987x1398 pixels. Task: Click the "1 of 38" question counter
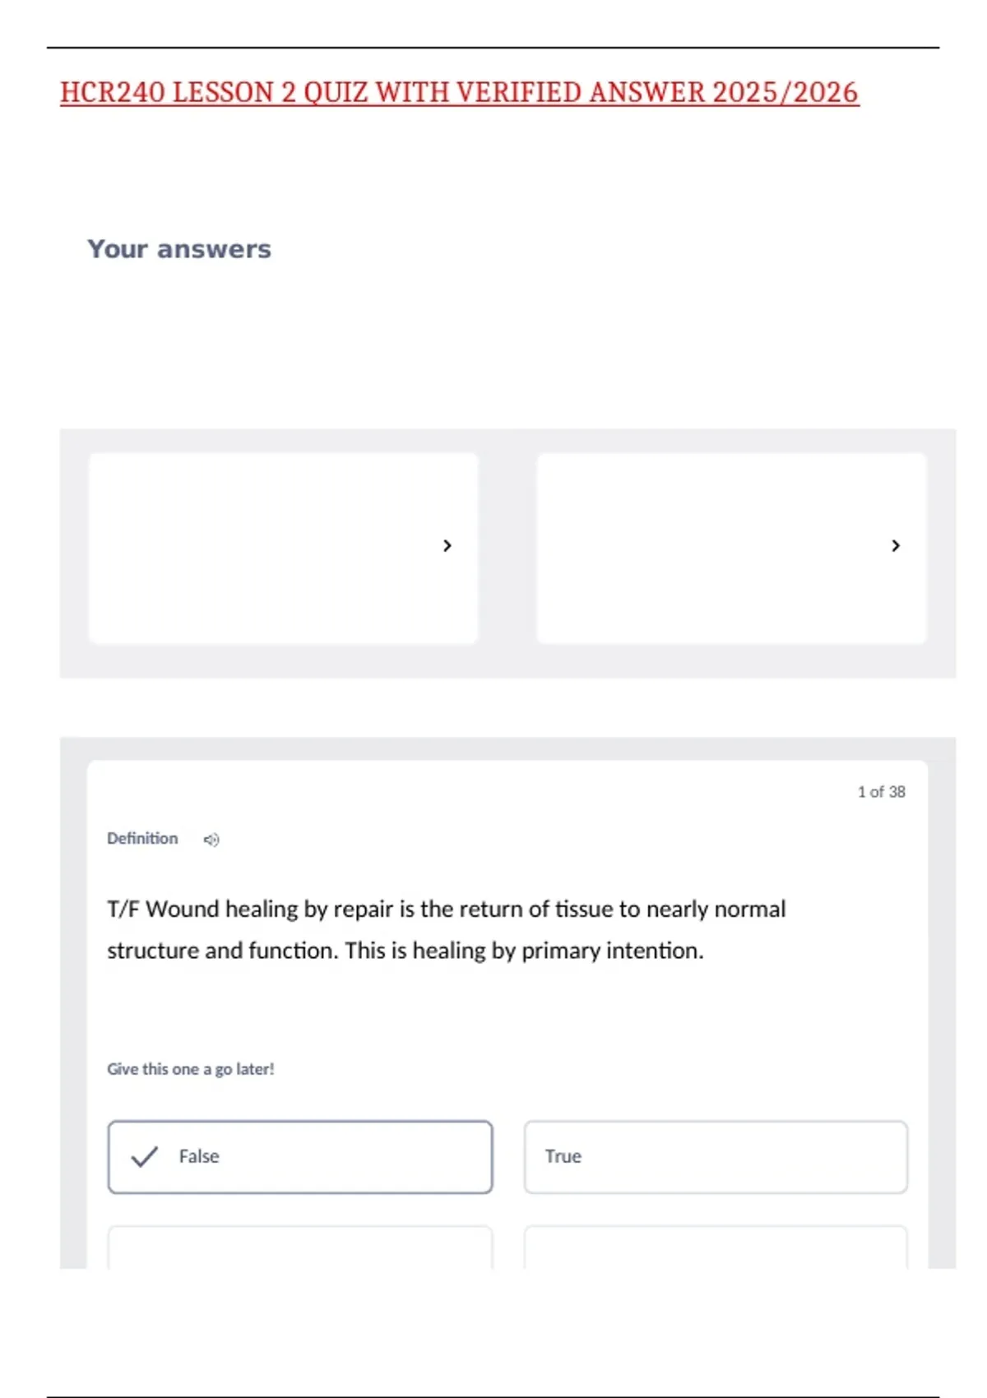click(x=881, y=792)
